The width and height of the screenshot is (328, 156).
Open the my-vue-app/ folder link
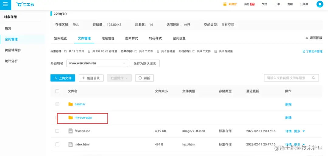pyautogui.click(x=84, y=118)
